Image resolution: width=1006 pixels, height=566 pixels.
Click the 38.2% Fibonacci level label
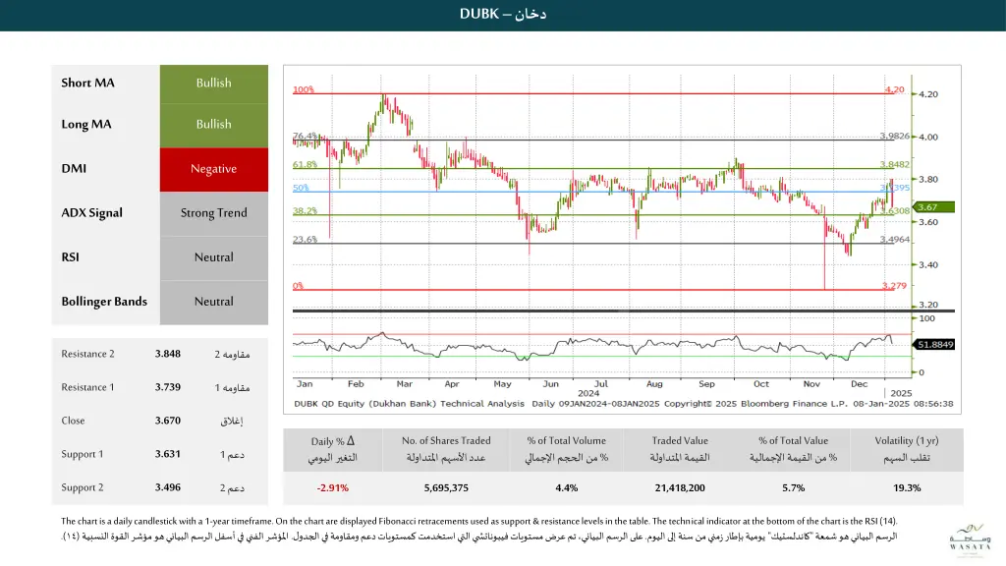pos(305,210)
